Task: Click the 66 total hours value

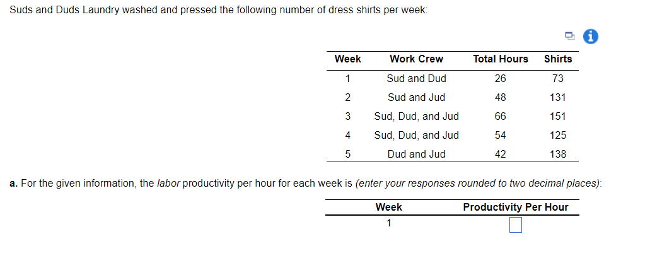Action: tap(501, 117)
